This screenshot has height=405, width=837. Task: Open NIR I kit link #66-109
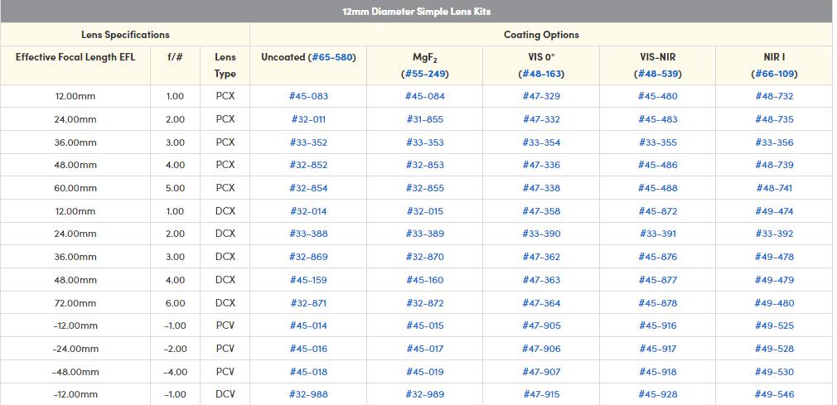pyautogui.click(x=774, y=74)
